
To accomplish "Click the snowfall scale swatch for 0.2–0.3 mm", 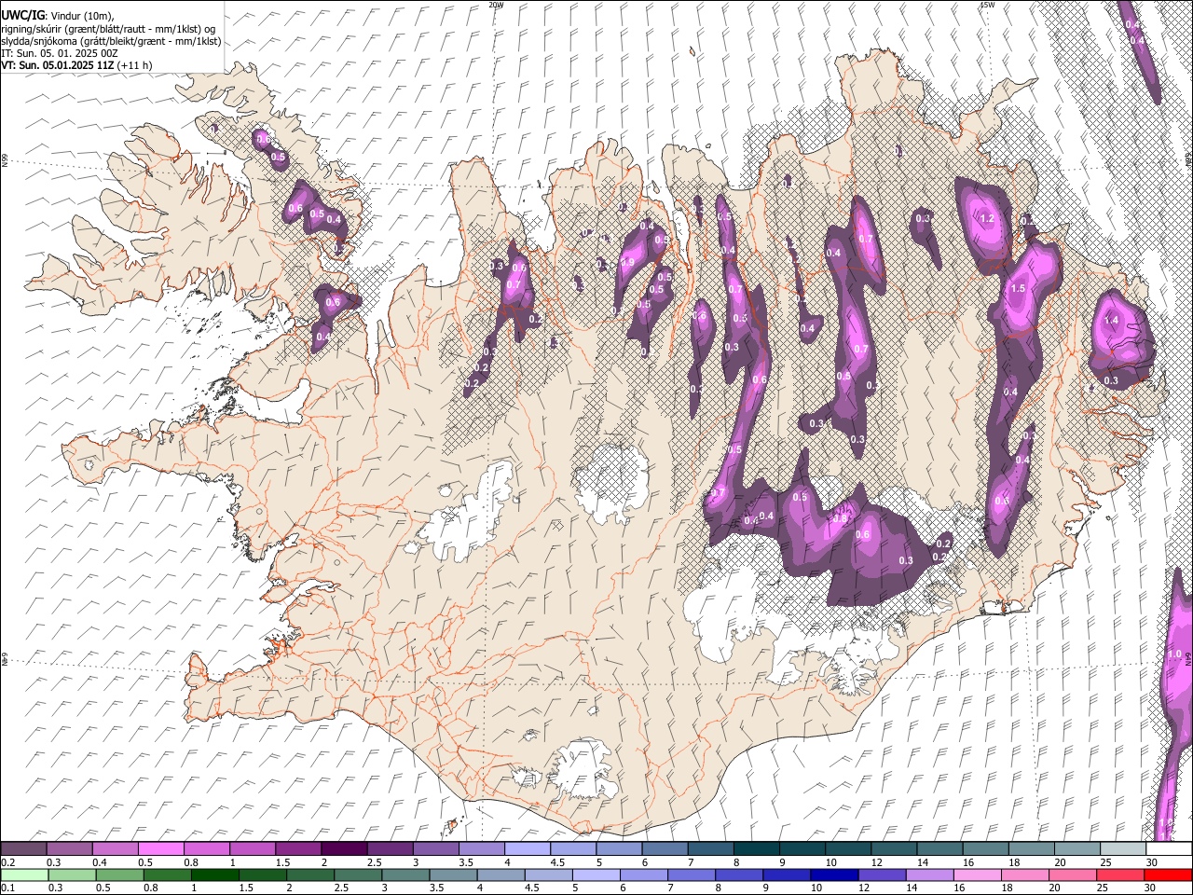I will [23, 849].
